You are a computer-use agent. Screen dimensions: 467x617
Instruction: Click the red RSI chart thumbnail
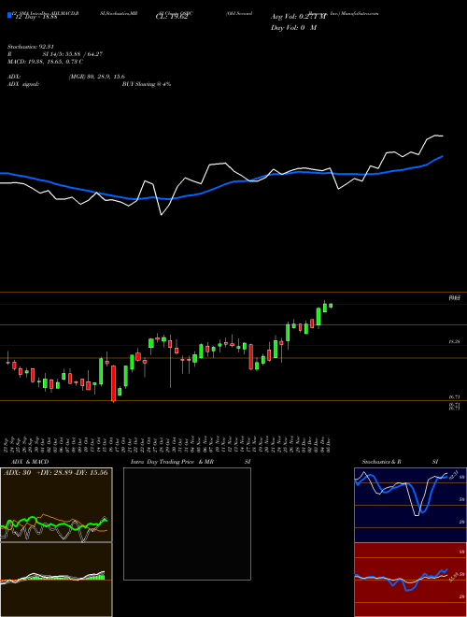tap(410, 580)
